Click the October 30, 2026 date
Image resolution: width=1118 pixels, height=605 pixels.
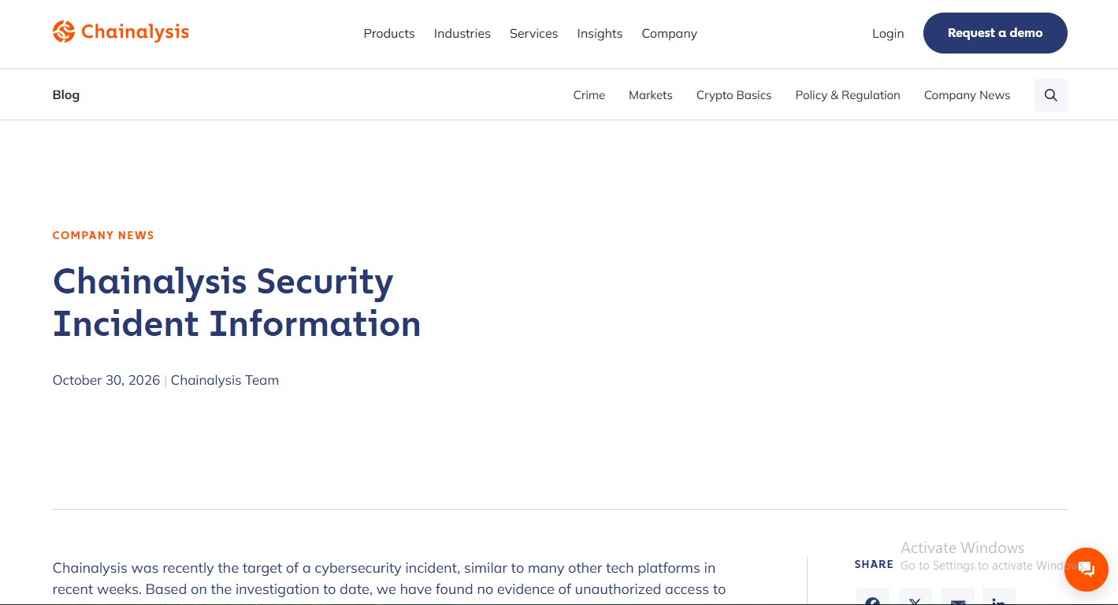(x=106, y=380)
